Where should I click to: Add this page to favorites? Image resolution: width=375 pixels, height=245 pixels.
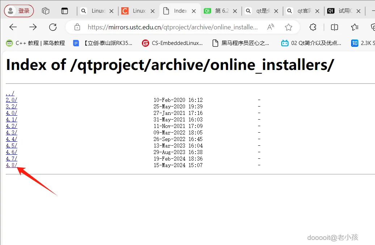[288, 27]
